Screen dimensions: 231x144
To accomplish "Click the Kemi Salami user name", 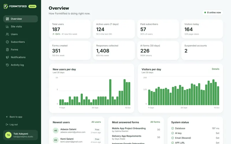I will coord(67,139).
